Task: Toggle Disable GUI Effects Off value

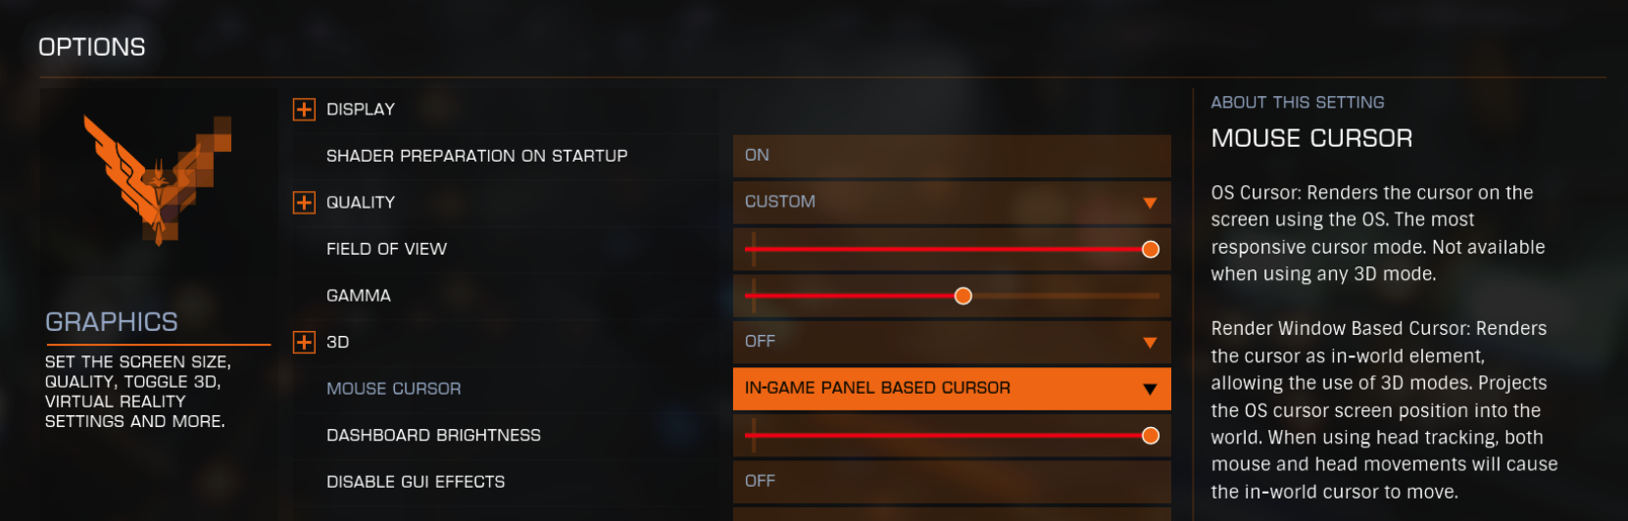Action: pos(952,482)
